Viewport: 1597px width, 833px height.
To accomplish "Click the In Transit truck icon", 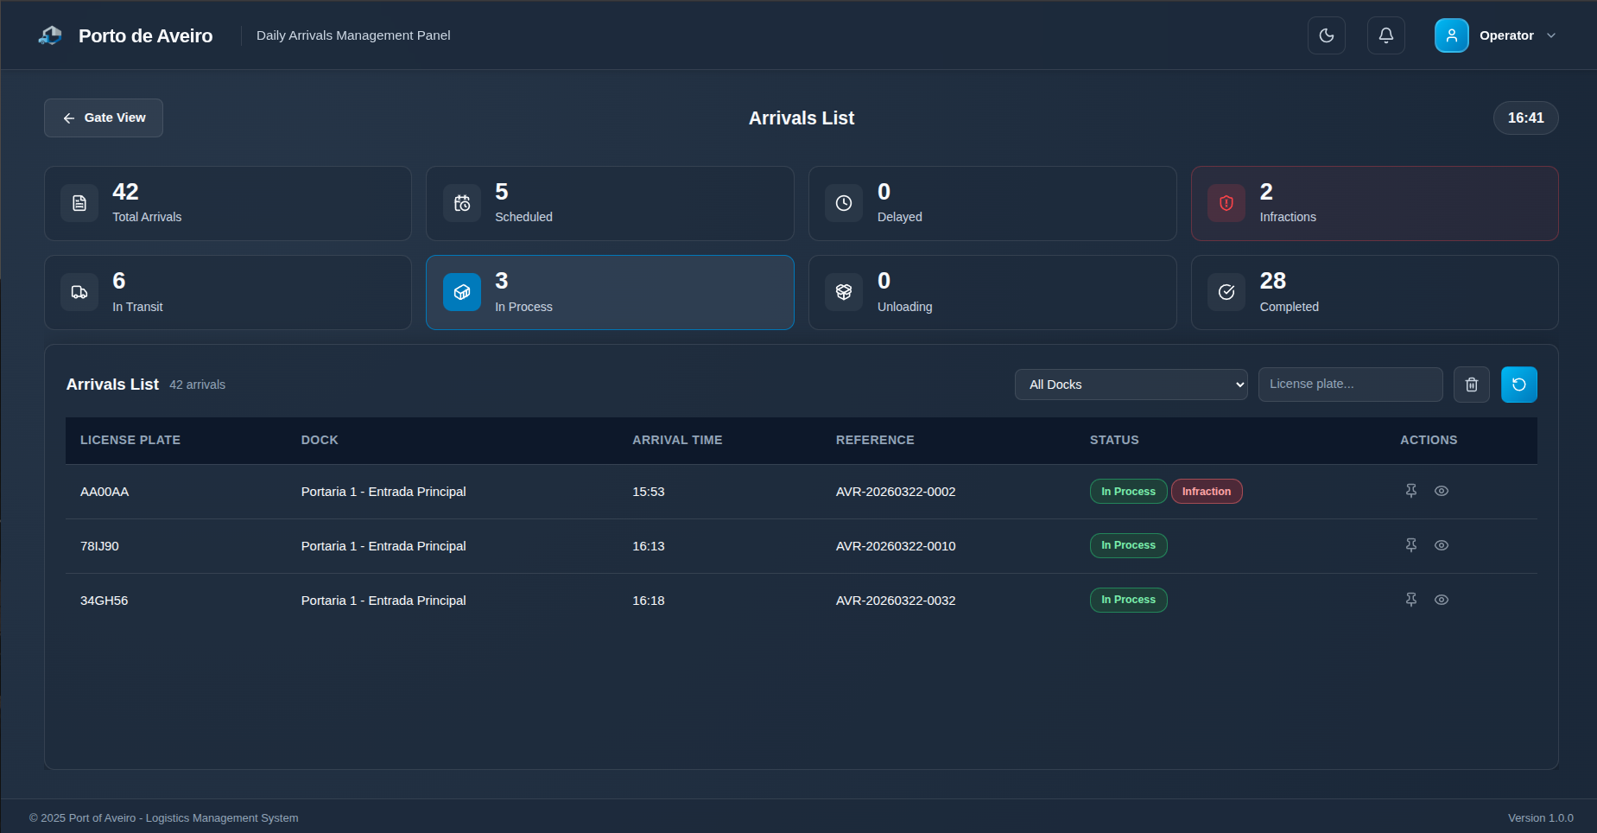I will 79,292.
